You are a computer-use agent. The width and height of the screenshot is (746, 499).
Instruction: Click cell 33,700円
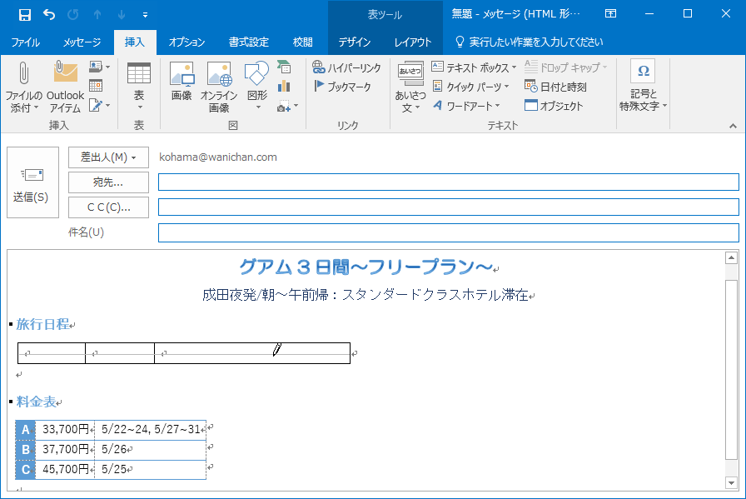tap(65, 430)
